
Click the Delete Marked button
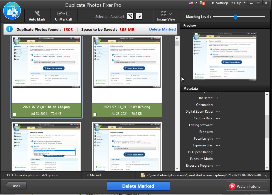coord(138,186)
